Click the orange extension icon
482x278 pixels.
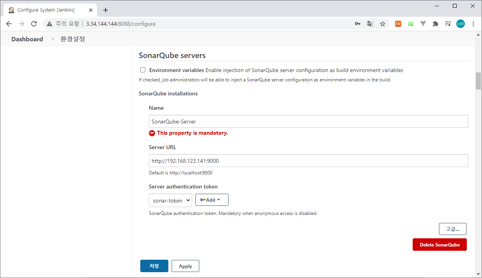point(398,24)
